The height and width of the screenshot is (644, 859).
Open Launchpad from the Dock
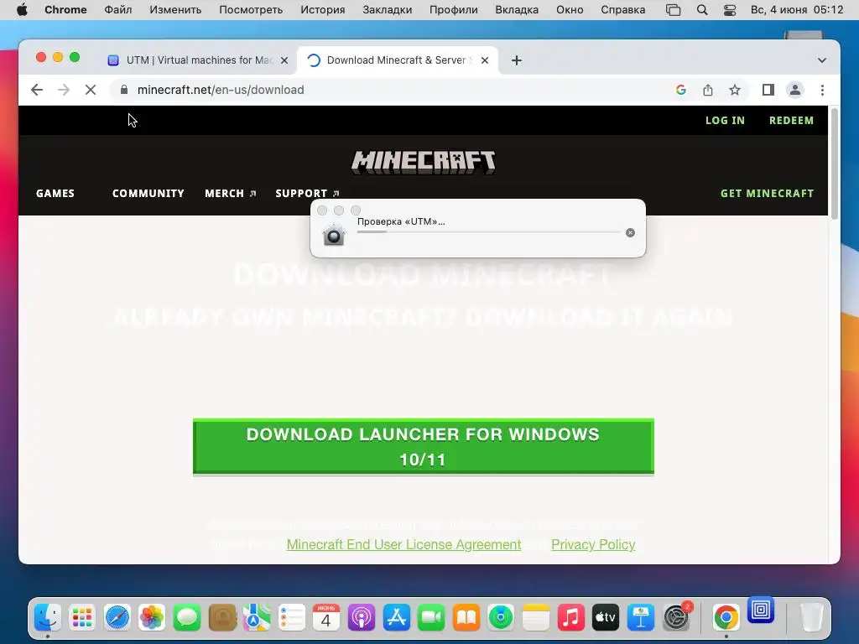pyautogui.click(x=82, y=618)
